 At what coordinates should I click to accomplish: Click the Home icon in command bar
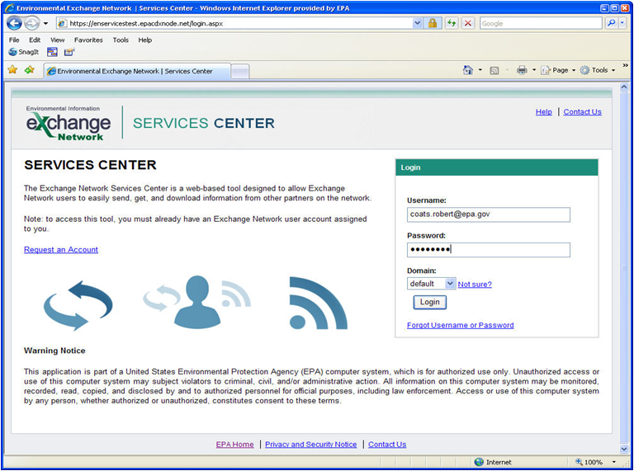468,70
